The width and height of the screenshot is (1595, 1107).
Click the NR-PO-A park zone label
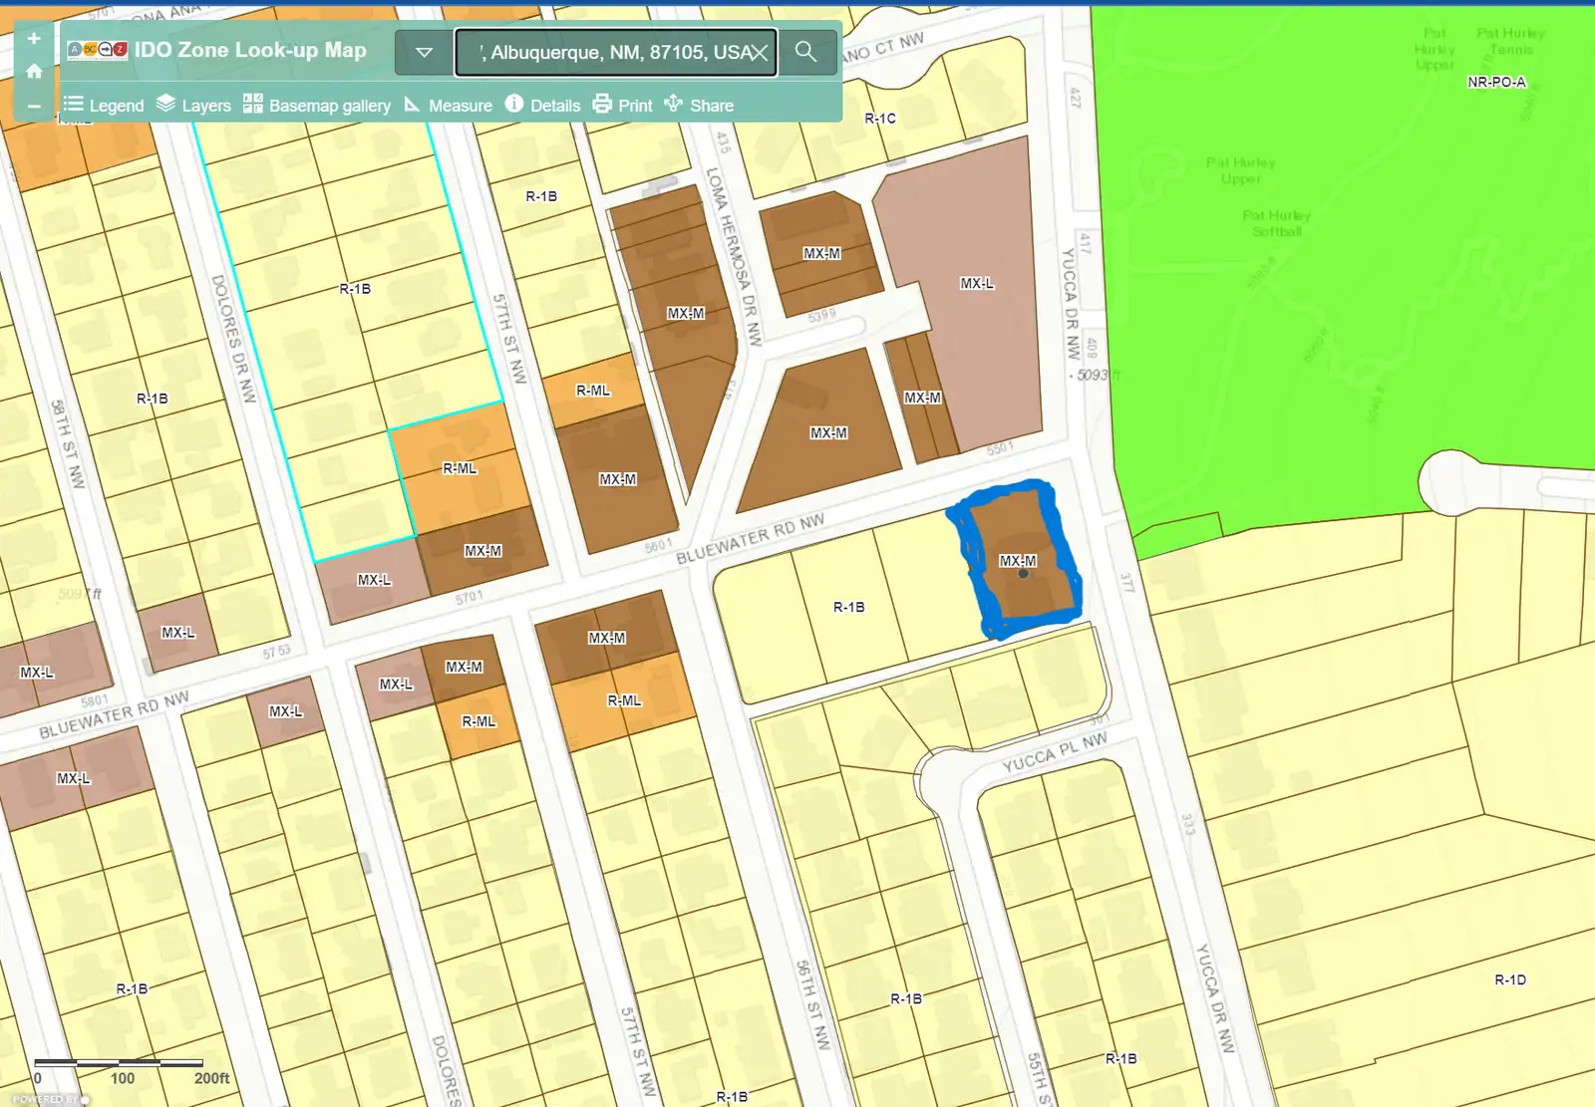tap(1496, 82)
